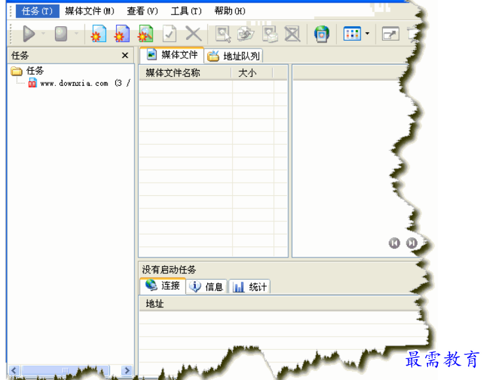This screenshot has width=485, height=380.
Task: Click the crossed-out media delete icon
Action: point(292,33)
